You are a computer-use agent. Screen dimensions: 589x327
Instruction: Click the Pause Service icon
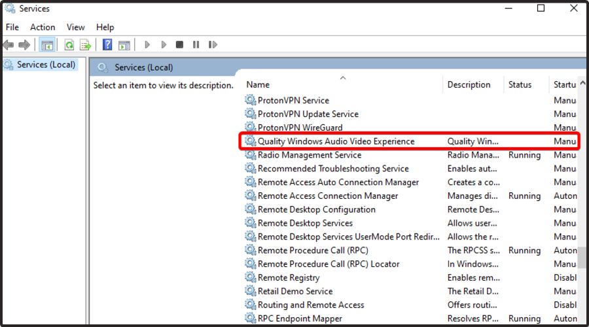tap(196, 44)
